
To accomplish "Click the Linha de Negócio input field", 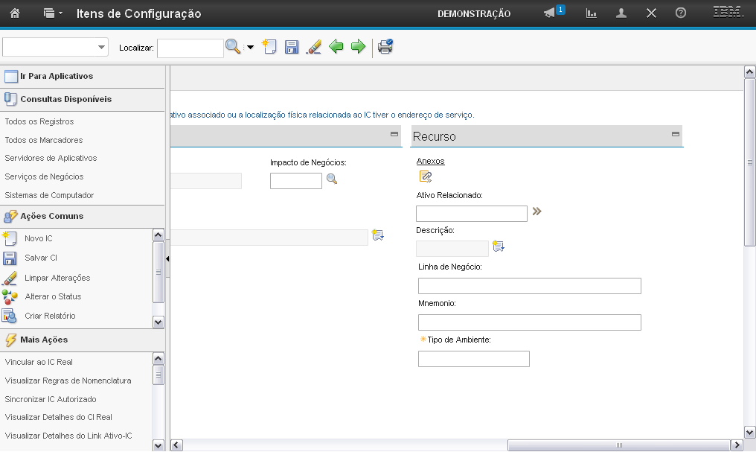I will [x=529, y=286].
